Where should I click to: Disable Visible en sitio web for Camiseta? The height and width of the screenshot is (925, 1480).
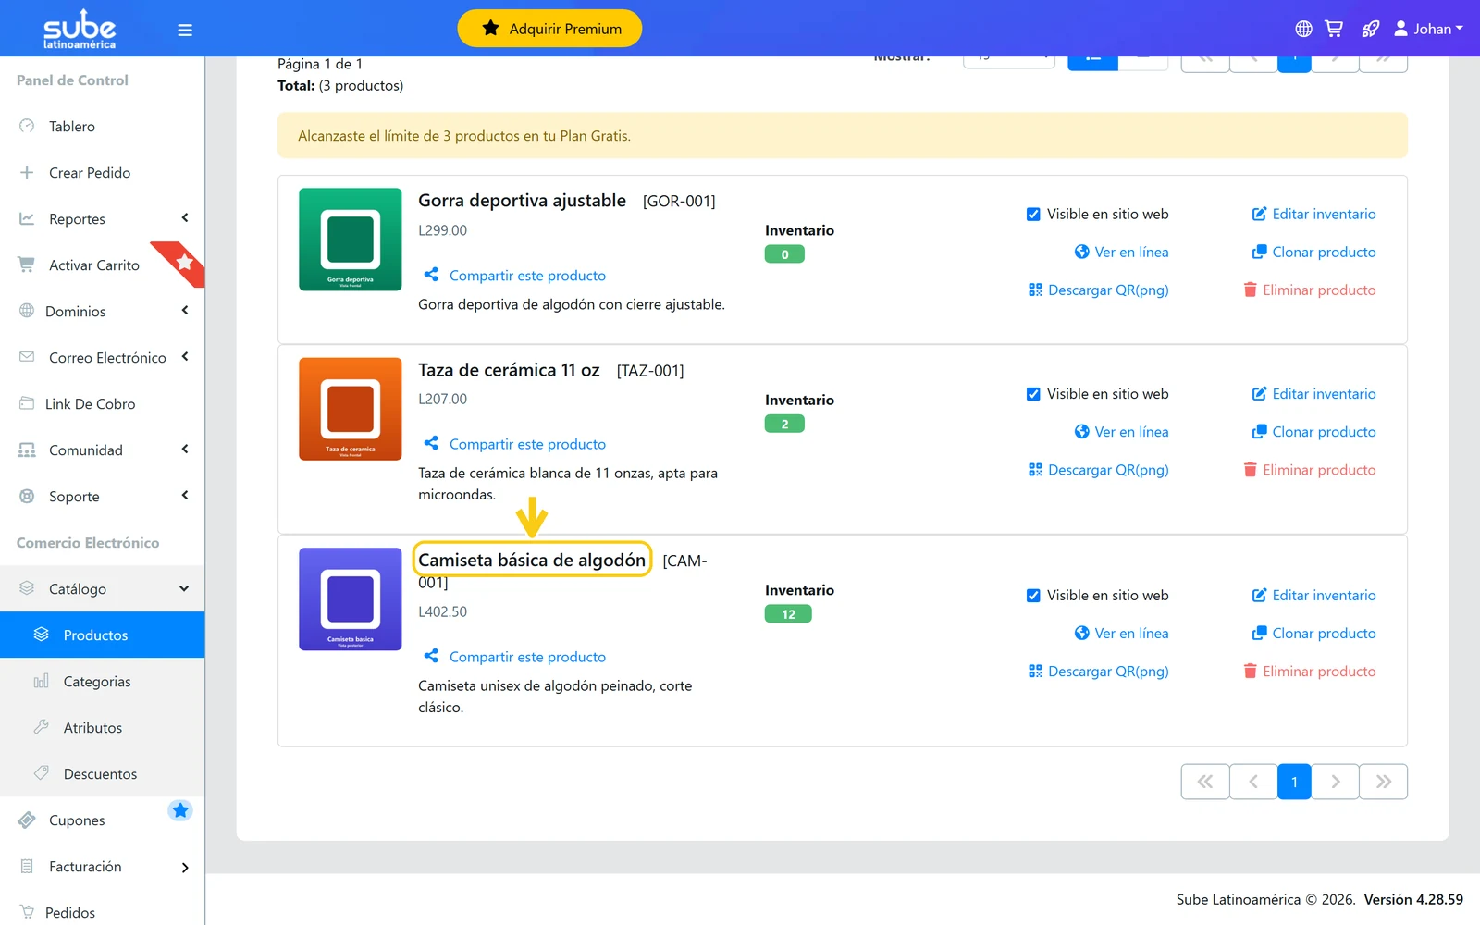(x=1033, y=596)
